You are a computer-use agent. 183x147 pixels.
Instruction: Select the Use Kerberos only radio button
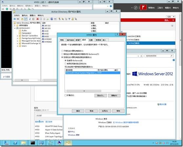click(65, 61)
